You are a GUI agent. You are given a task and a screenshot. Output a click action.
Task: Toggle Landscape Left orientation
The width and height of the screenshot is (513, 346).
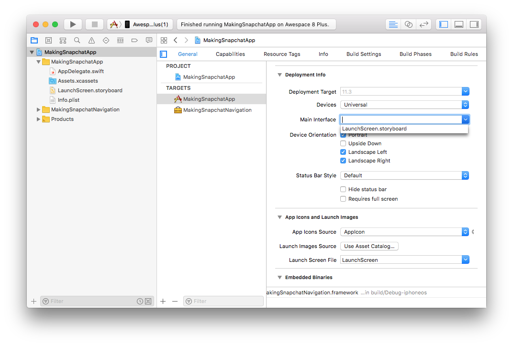343,152
